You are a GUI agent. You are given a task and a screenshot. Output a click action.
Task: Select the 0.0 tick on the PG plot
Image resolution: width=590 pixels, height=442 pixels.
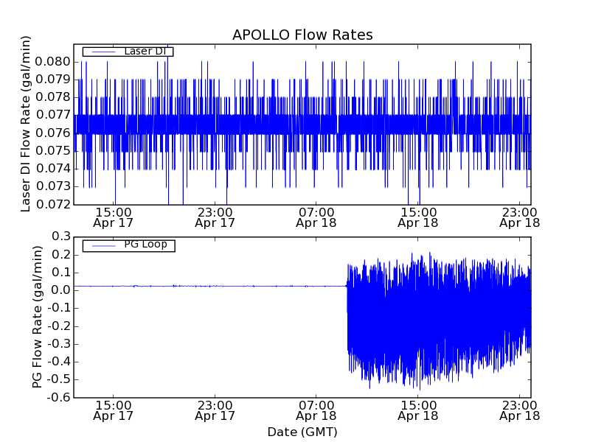60,290
